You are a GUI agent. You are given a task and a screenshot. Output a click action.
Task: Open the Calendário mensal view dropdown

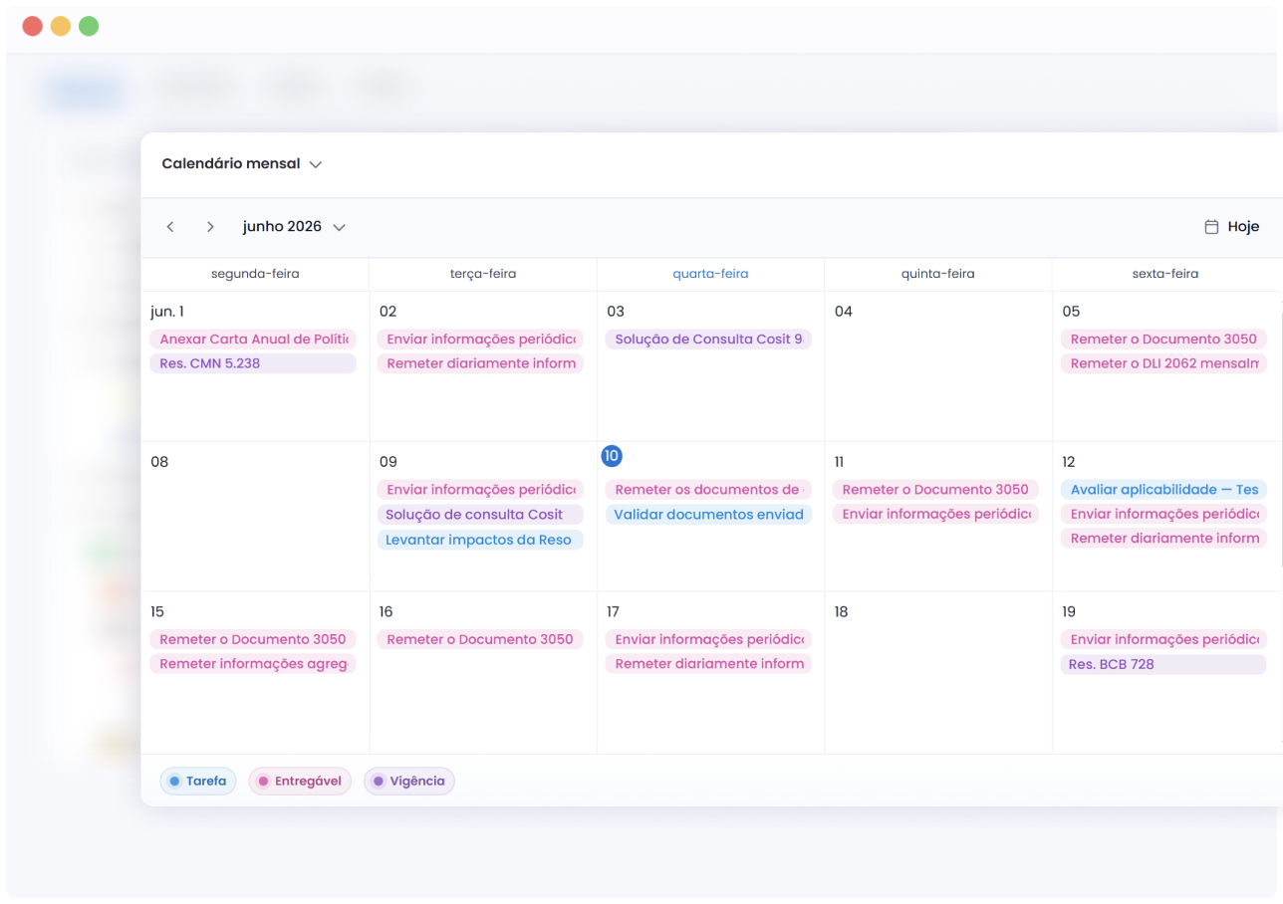point(242,164)
